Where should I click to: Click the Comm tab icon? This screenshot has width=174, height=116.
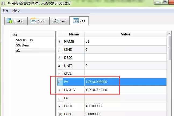pyautogui.click(x=55, y=21)
